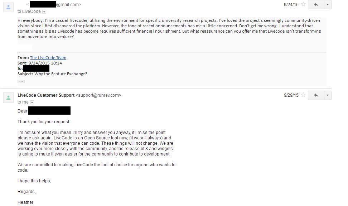Click the 9/24/15 date stamp
The image size is (348, 206).
click(291, 5)
